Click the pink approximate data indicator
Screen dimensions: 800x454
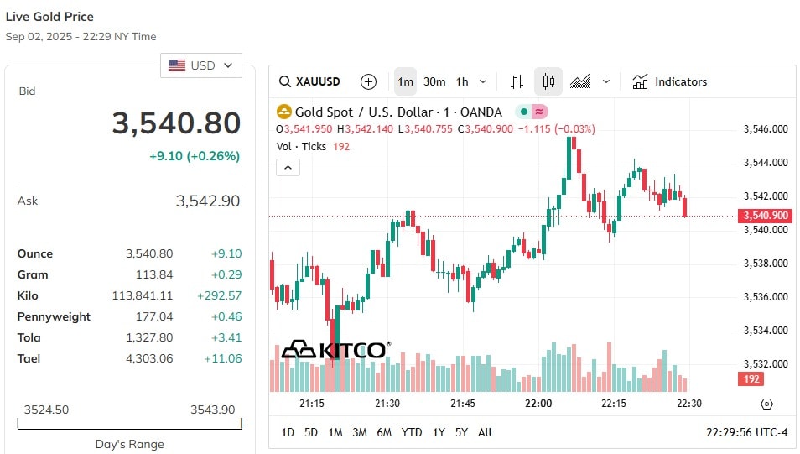coord(540,112)
